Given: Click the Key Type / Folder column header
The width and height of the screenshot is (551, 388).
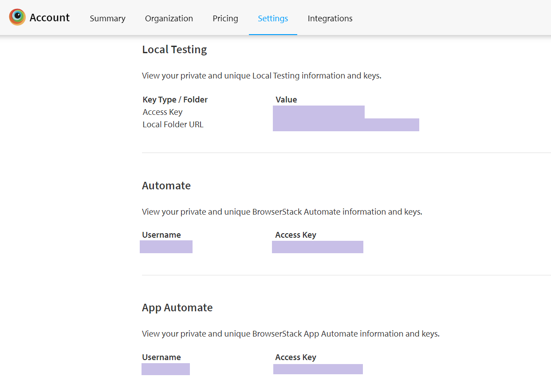Looking at the screenshot, I should pyautogui.click(x=175, y=99).
